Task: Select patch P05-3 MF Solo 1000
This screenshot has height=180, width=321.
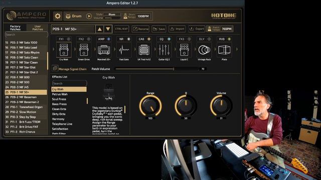Action: tap(26, 42)
